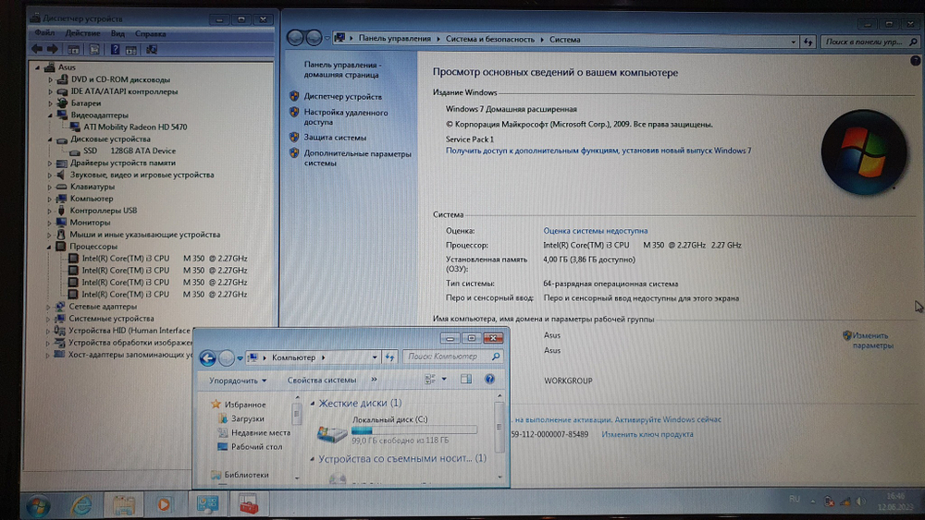Click the scan for hardware changes toolbar icon

tap(152, 49)
